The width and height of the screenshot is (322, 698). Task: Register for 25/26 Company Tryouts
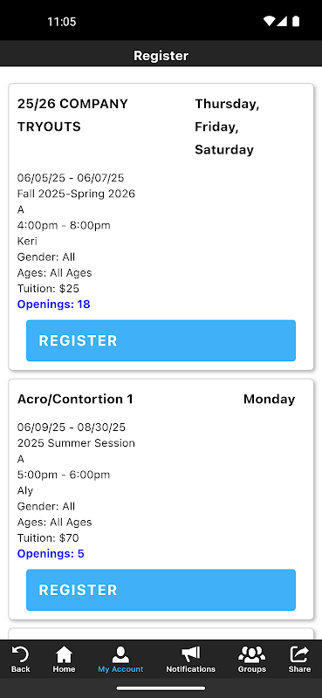(161, 340)
